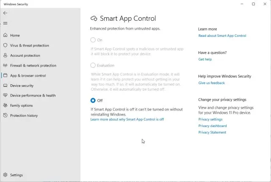Screen dimensions: 271x182
Task: Open Read about Smart App Control link
Action: point(222,36)
